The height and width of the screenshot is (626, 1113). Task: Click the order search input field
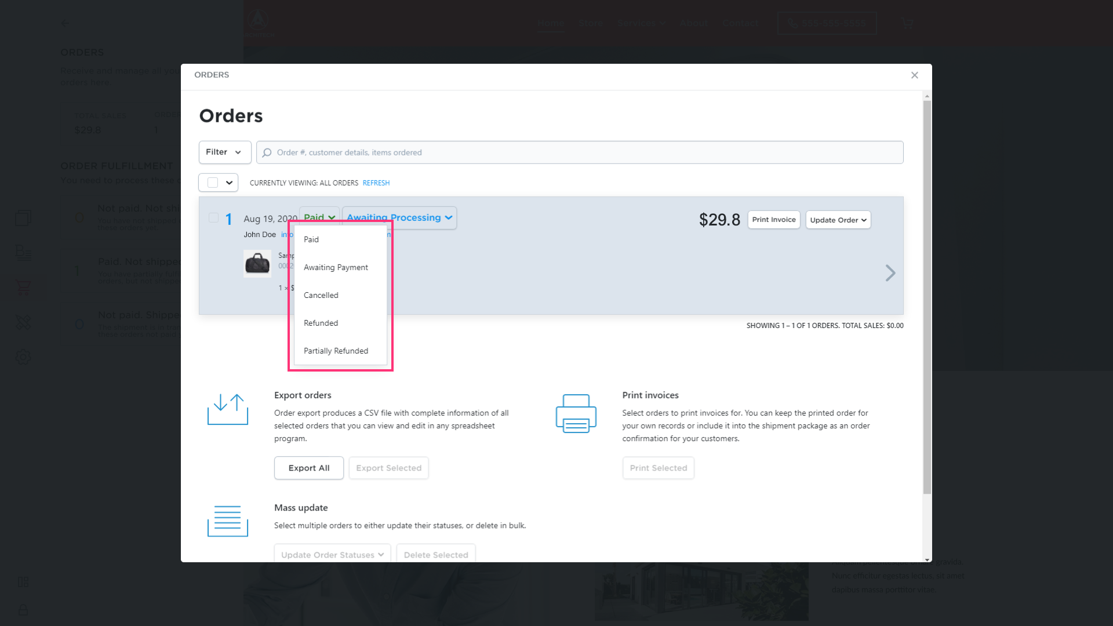click(x=580, y=152)
